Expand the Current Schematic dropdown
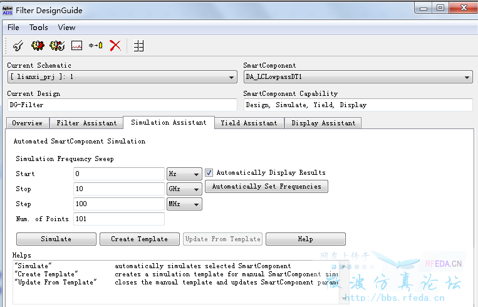 click(231, 78)
